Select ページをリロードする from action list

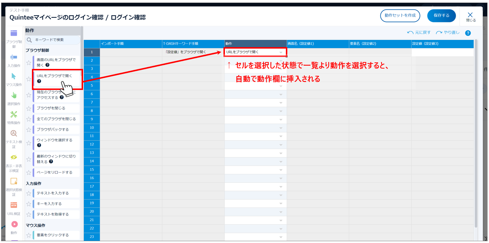tap(54, 172)
